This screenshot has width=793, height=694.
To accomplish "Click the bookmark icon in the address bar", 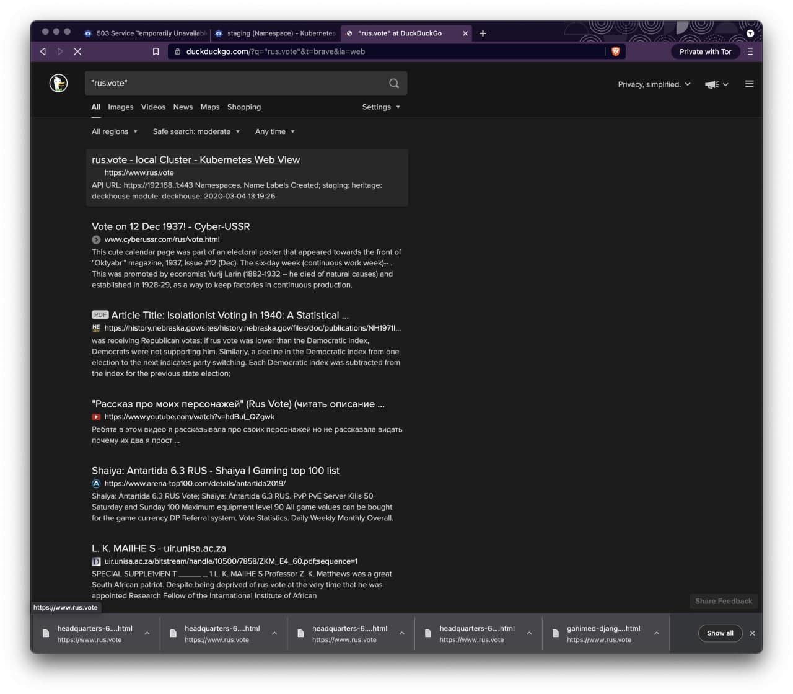I will point(156,51).
